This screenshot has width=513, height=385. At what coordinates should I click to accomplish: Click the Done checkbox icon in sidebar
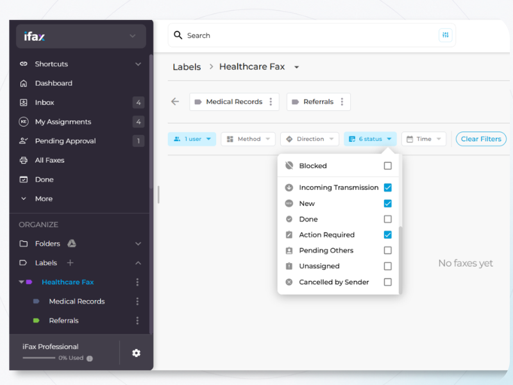point(24,180)
